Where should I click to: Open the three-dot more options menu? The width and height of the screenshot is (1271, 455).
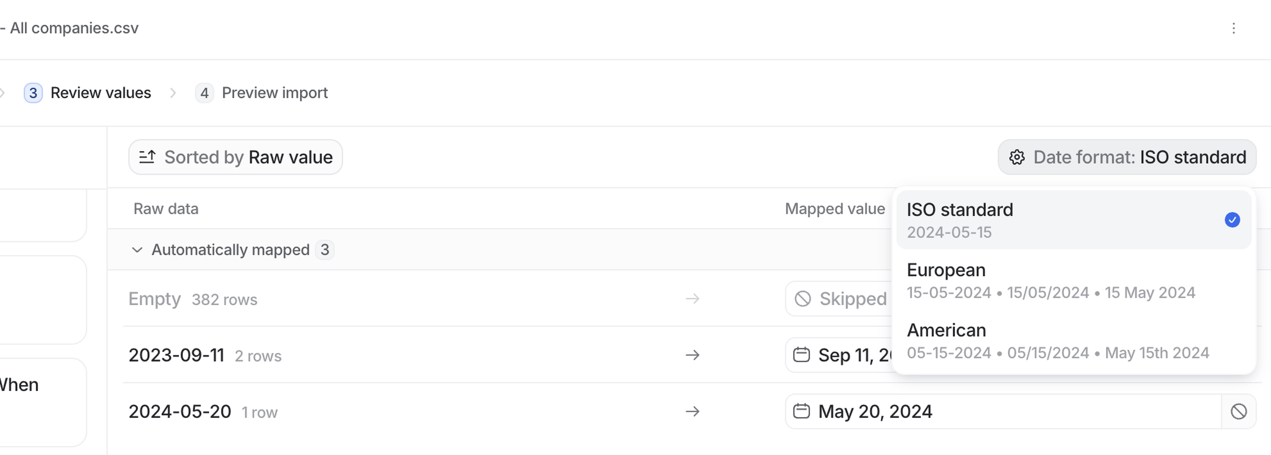click(x=1233, y=28)
